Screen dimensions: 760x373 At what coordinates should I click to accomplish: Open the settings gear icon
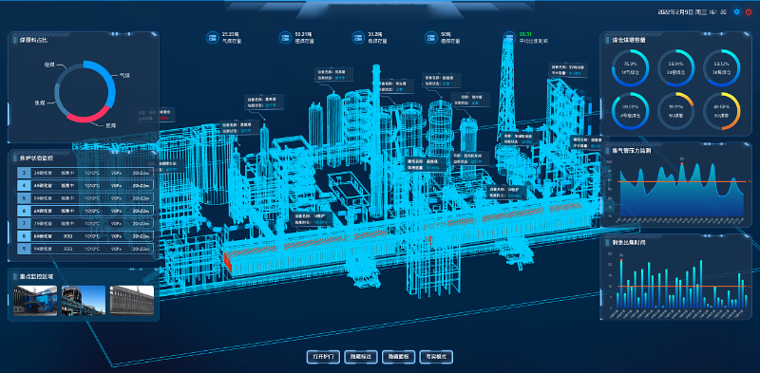(737, 11)
